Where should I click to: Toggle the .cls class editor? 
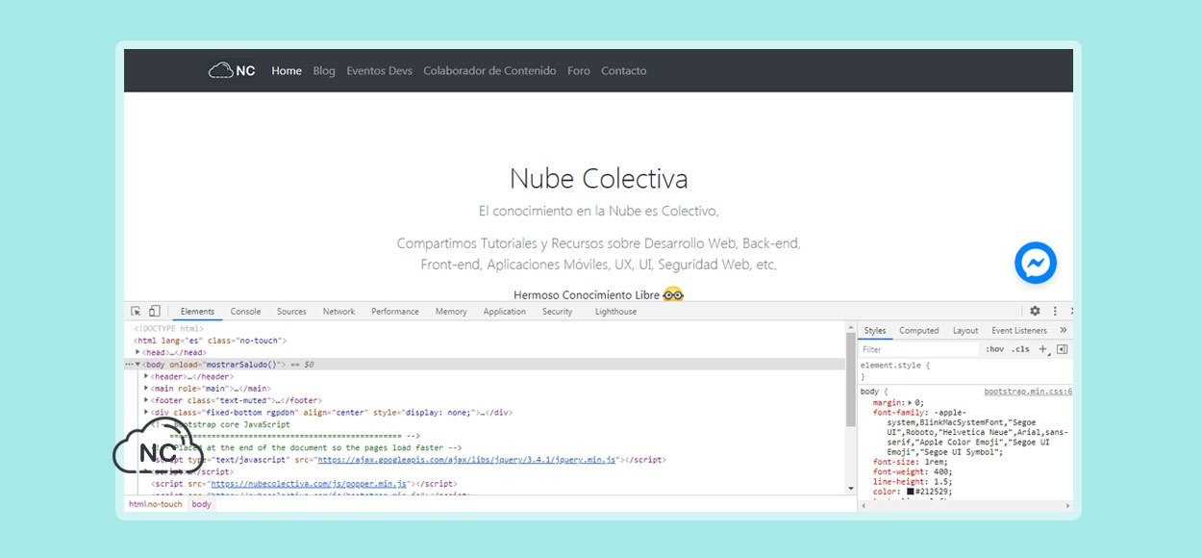pyautogui.click(x=1020, y=349)
